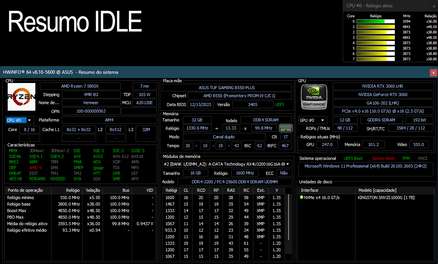438x264 pixels.
Task: Click the PCIe v4.0 x16 link field
Action: coord(383,111)
